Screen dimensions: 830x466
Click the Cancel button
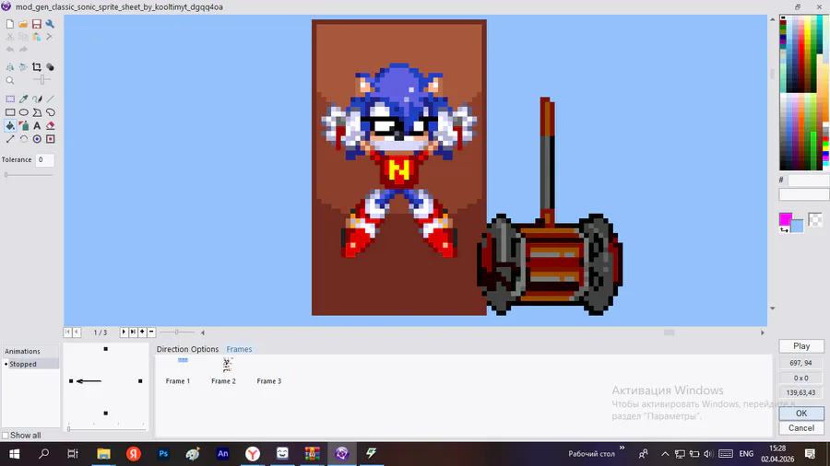[x=801, y=428]
